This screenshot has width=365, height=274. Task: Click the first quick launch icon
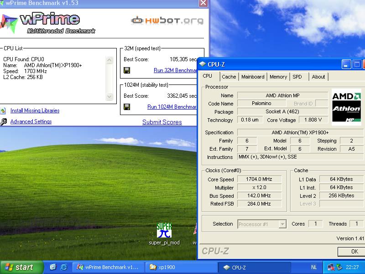click(x=53, y=267)
